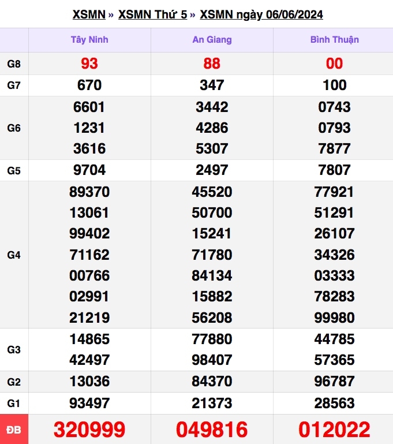This screenshot has height=444, width=393.
Task: Click the G8 row label
Action: 14,64
